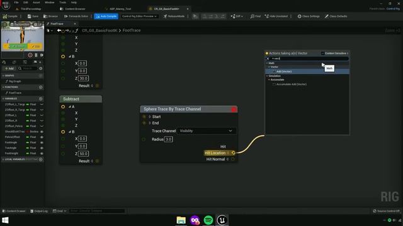The width and height of the screenshot is (403, 226).
Task: Toggle visibility of ZOffset_Pelvis variable
Action: pyautogui.click(x=42, y=126)
